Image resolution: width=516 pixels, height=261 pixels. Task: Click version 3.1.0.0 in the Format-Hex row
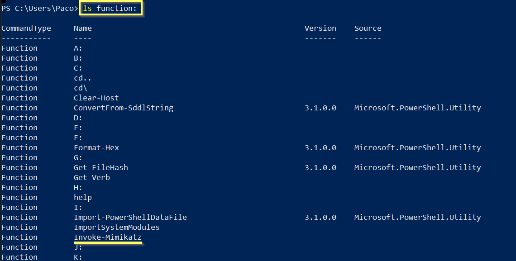point(320,147)
